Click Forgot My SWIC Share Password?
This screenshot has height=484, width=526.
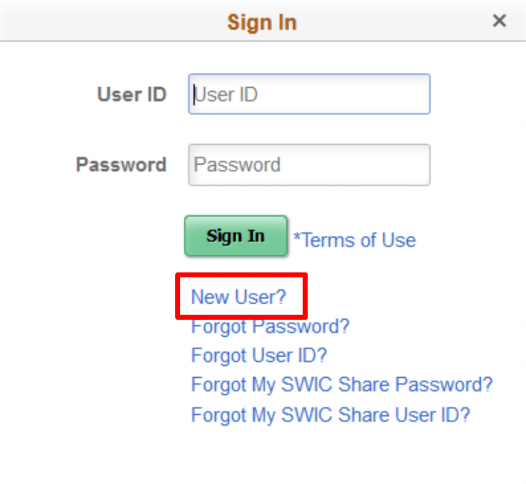click(x=342, y=384)
